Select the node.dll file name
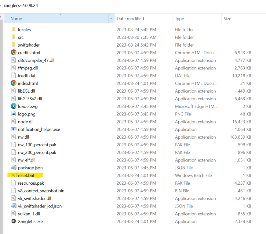266x234 pixels. [26, 122]
